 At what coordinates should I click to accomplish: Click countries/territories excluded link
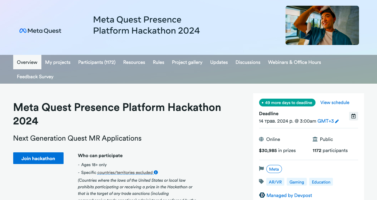click(125, 172)
